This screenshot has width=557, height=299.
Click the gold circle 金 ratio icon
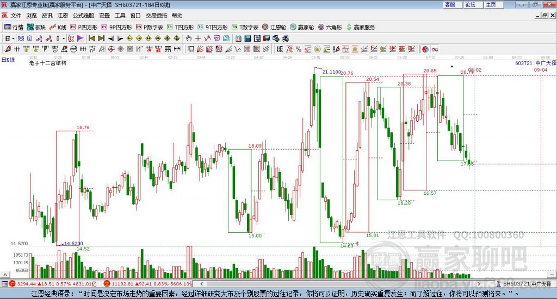(317, 49)
